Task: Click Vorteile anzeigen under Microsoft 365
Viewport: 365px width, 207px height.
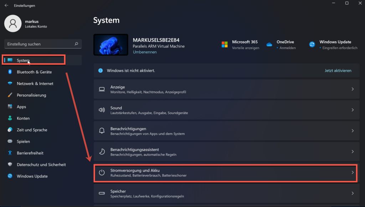Action: coord(246,48)
